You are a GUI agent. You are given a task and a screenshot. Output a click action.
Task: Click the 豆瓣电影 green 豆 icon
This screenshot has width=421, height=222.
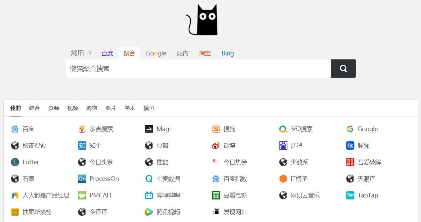coord(216,195)
